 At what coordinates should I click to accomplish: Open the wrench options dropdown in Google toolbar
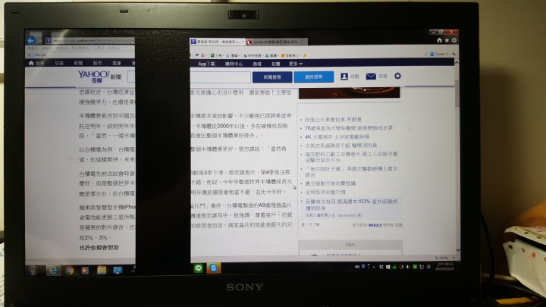[x=454, y=54]
